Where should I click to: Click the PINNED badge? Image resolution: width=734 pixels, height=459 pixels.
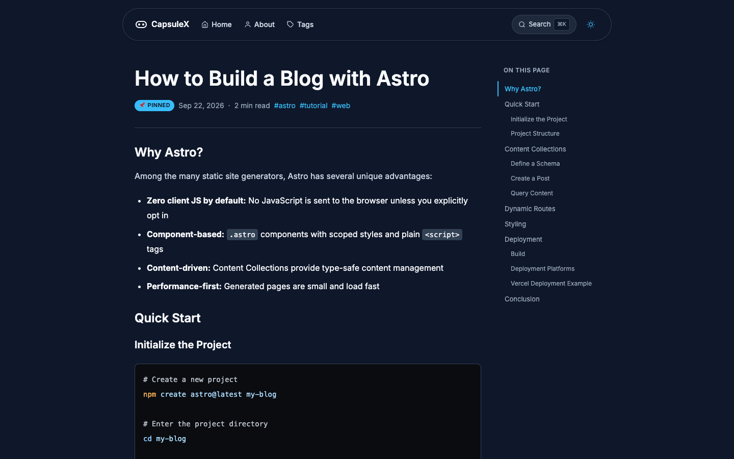[154, 106]
